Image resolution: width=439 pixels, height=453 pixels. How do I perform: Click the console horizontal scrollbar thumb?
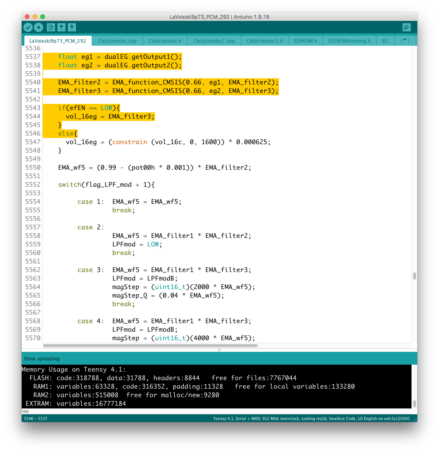point(26,412)
